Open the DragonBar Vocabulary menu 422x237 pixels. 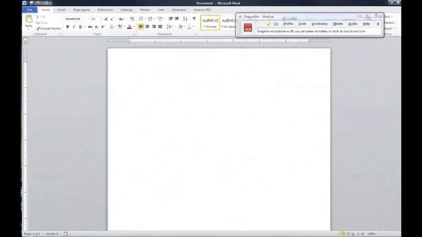[x=319, y=24]
